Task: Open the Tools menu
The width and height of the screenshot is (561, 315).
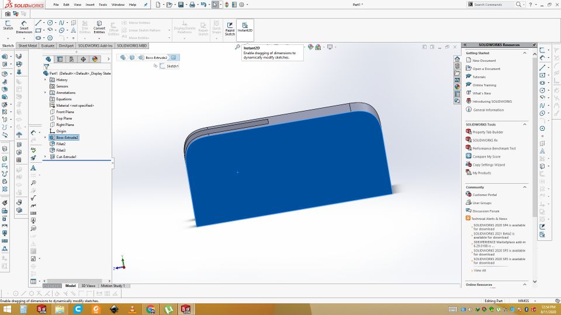Action: point(103,5)
